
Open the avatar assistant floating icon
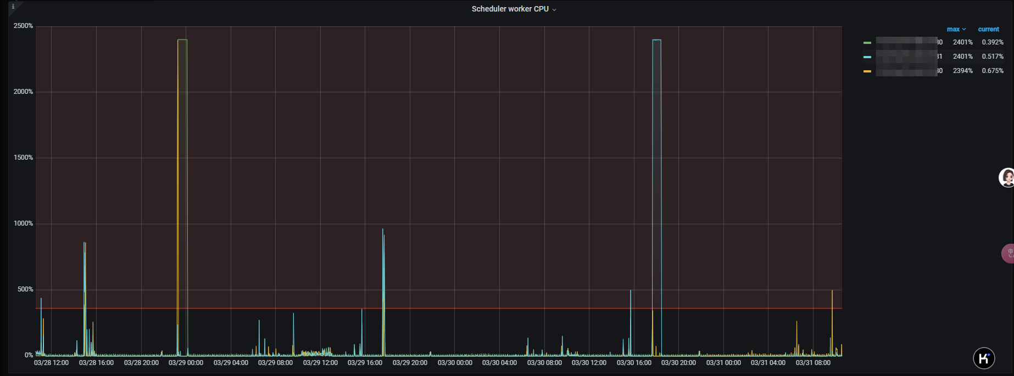click(1007, 177)
